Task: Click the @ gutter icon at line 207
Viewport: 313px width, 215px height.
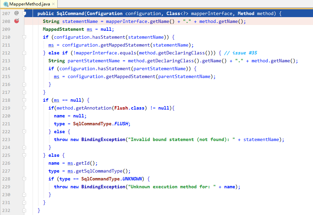Action: pos(16,13)
